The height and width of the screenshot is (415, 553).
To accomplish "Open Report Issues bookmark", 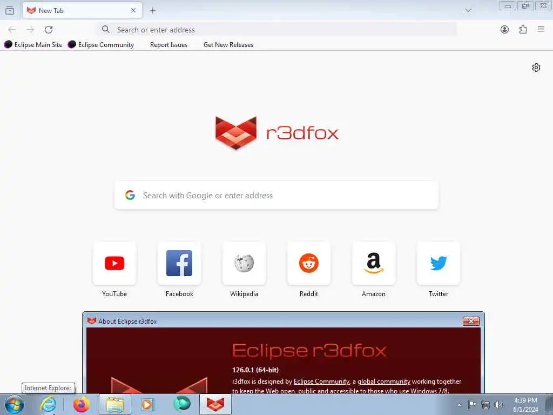I will (x=168, y=45).
